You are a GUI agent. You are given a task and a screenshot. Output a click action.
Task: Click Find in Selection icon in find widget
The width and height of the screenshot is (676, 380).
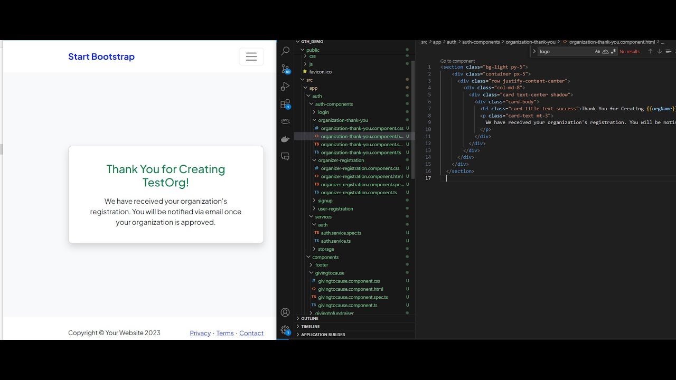tap(668, 51)
